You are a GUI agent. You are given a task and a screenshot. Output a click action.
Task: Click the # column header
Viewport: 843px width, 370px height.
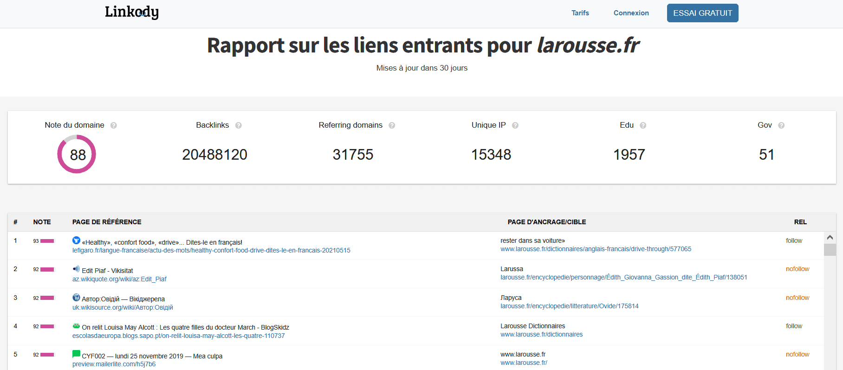pos(15,222)
